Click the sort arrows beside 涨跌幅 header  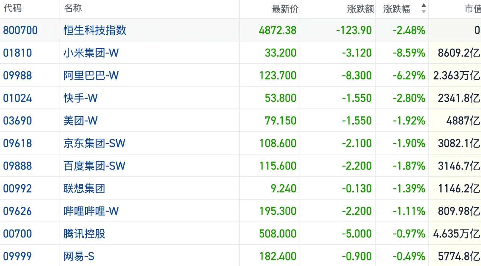point(424,8)
